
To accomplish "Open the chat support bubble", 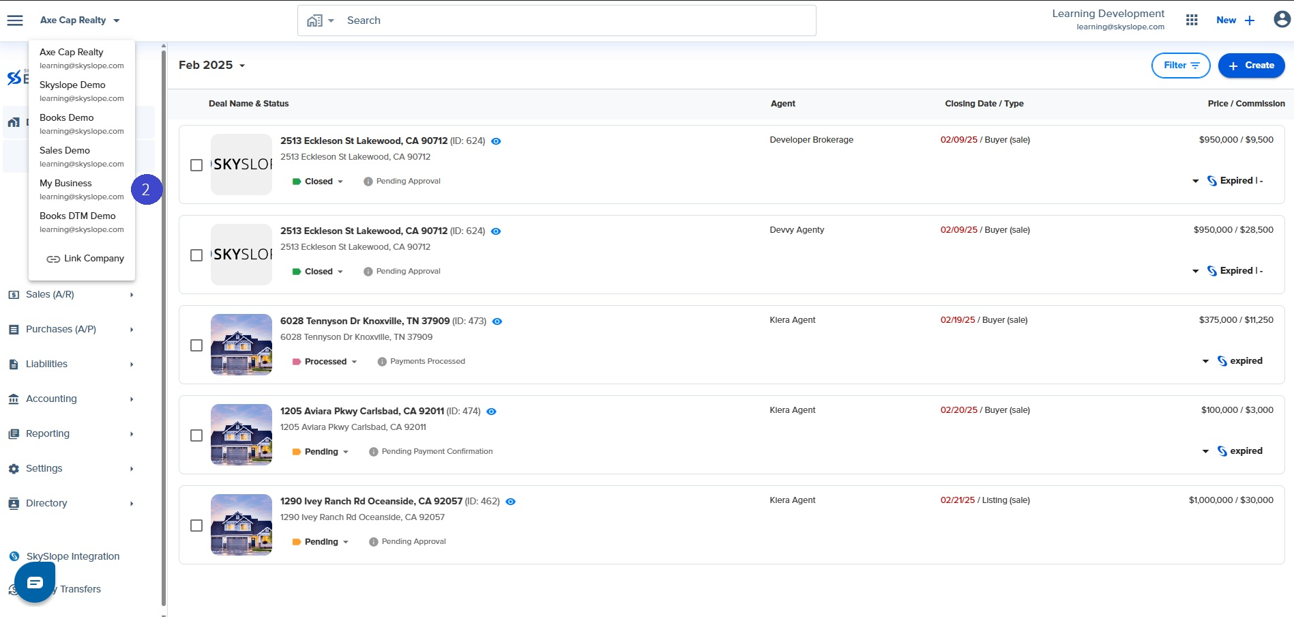I will tap(35, 582).
